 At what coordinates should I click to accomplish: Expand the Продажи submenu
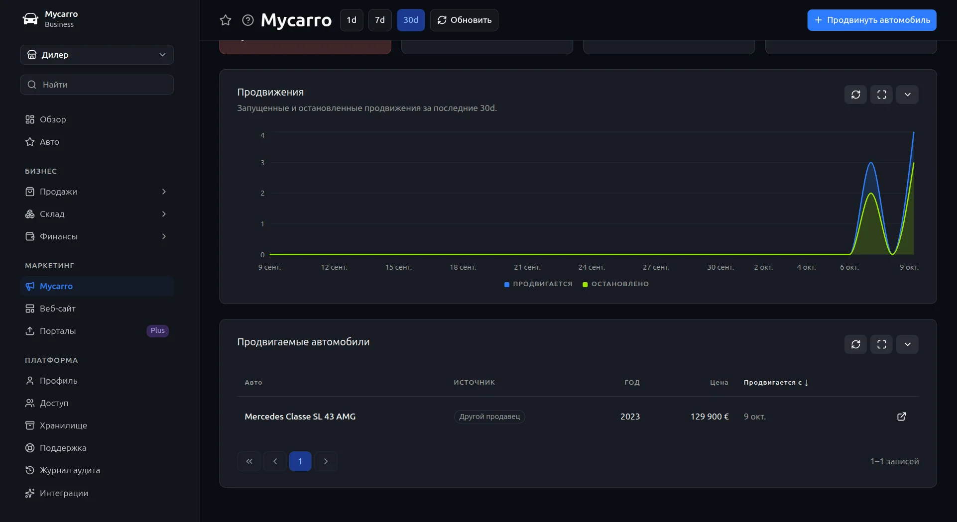(x=97, y=192)
